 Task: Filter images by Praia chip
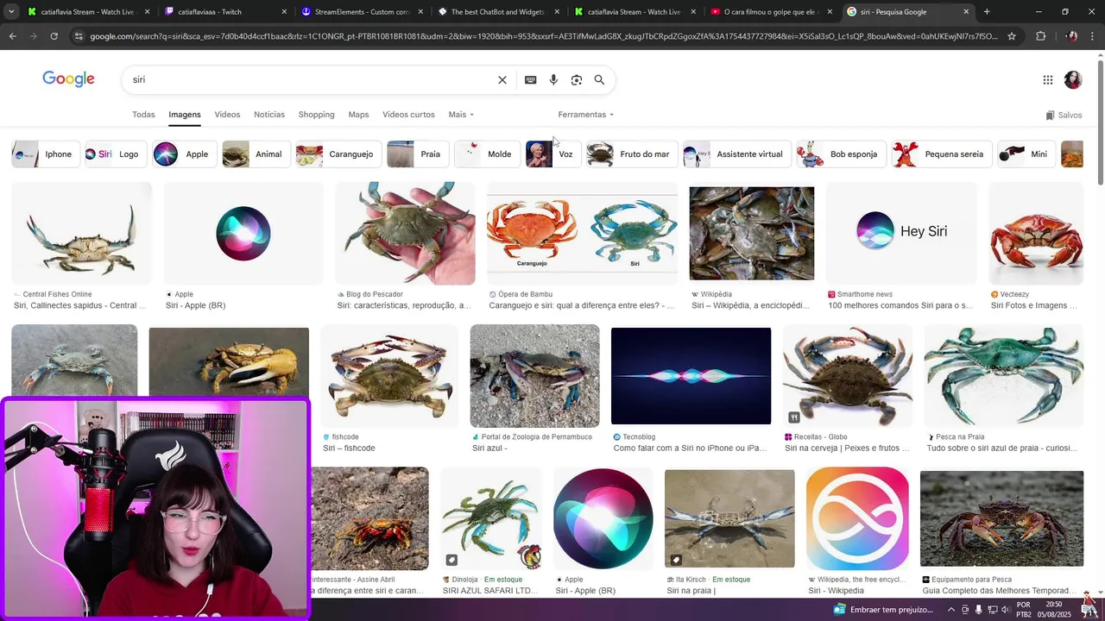pos(417,154)
